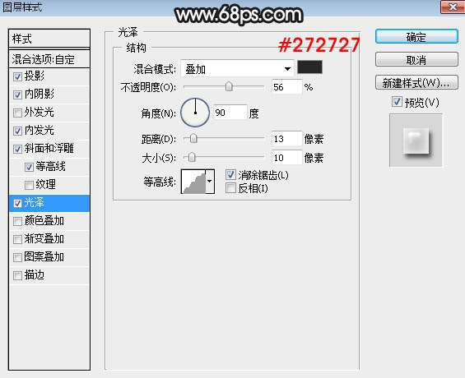Toggle the 消除锯齿 anti-alias checkbox
465x378 pixels.
pos(230,175)
